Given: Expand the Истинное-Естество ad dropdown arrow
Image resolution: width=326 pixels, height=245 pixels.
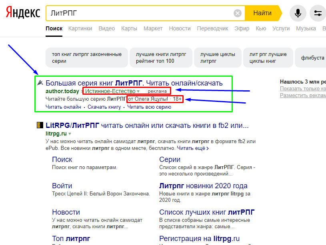Looking at the screenshot, I should point(138,92).
